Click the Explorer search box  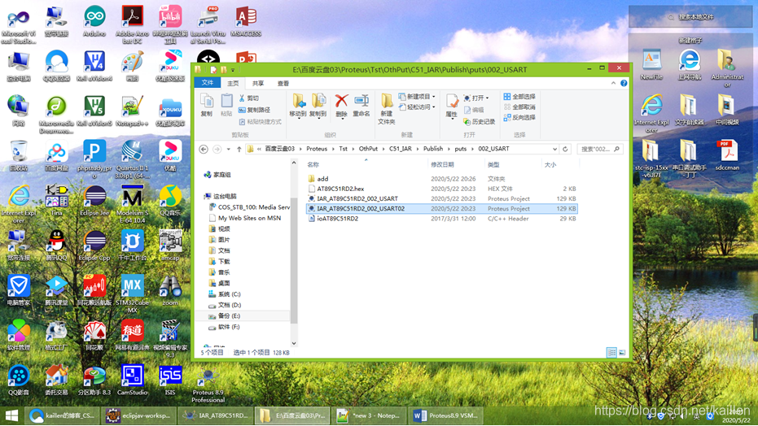click(x=600, y=149)
